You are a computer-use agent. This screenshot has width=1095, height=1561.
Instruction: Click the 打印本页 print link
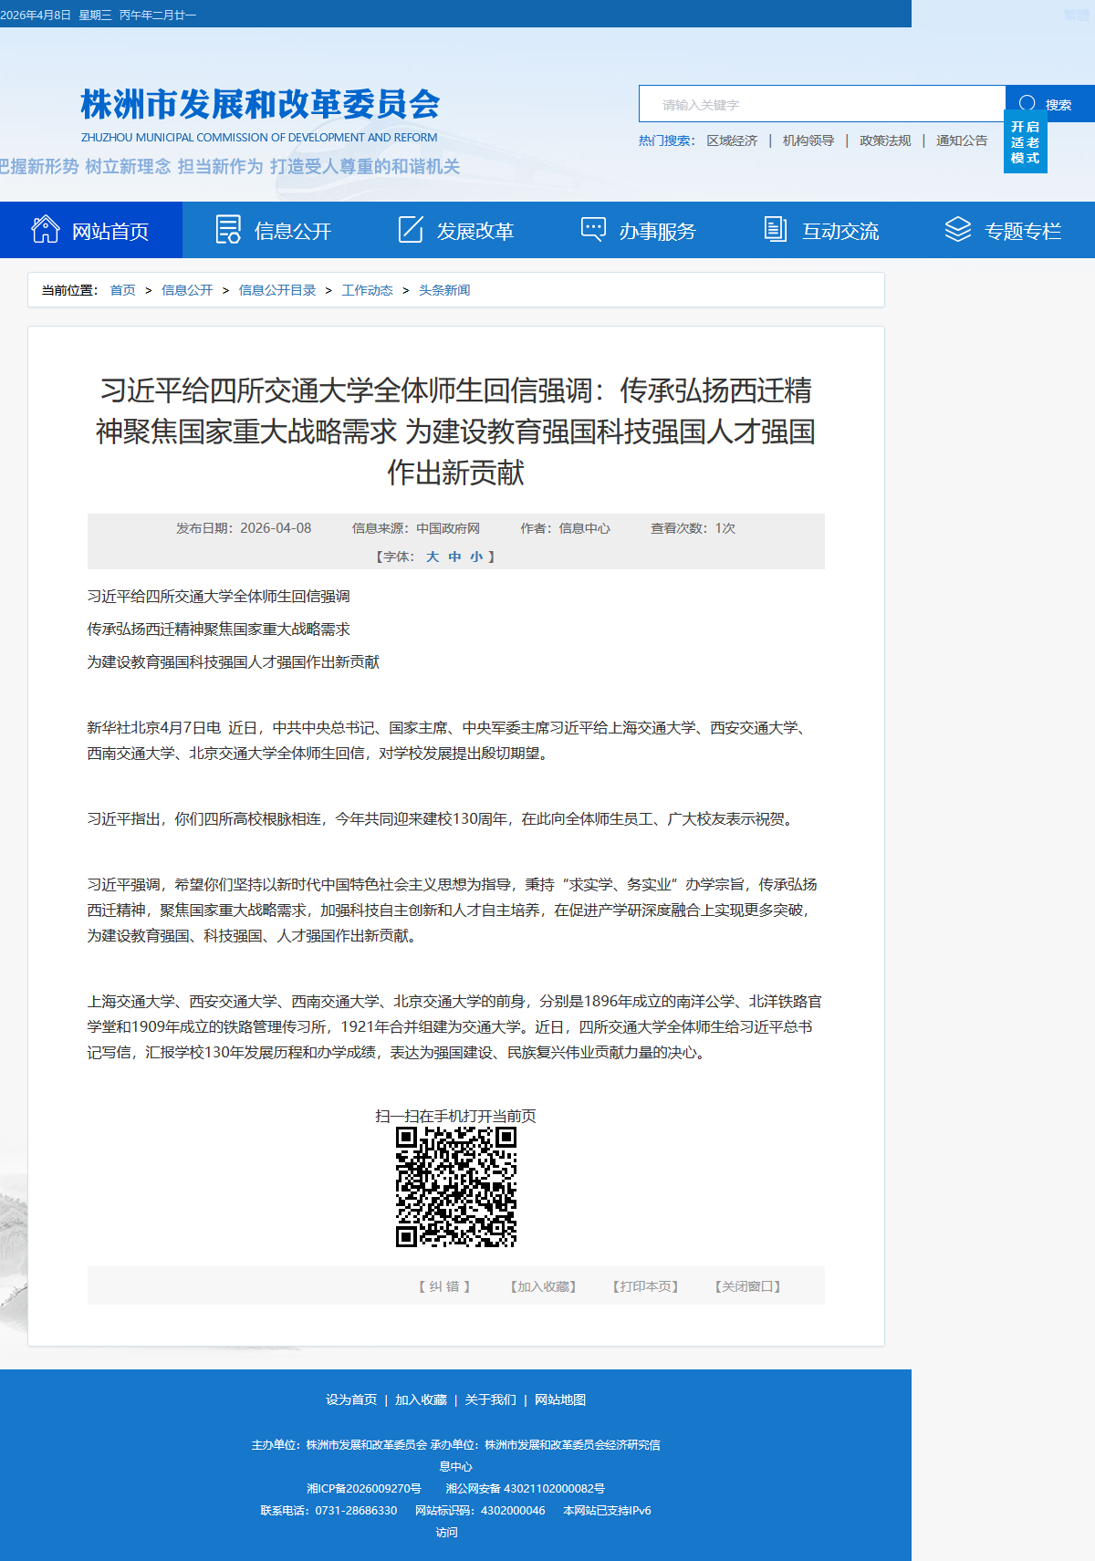coord(645,1286)
